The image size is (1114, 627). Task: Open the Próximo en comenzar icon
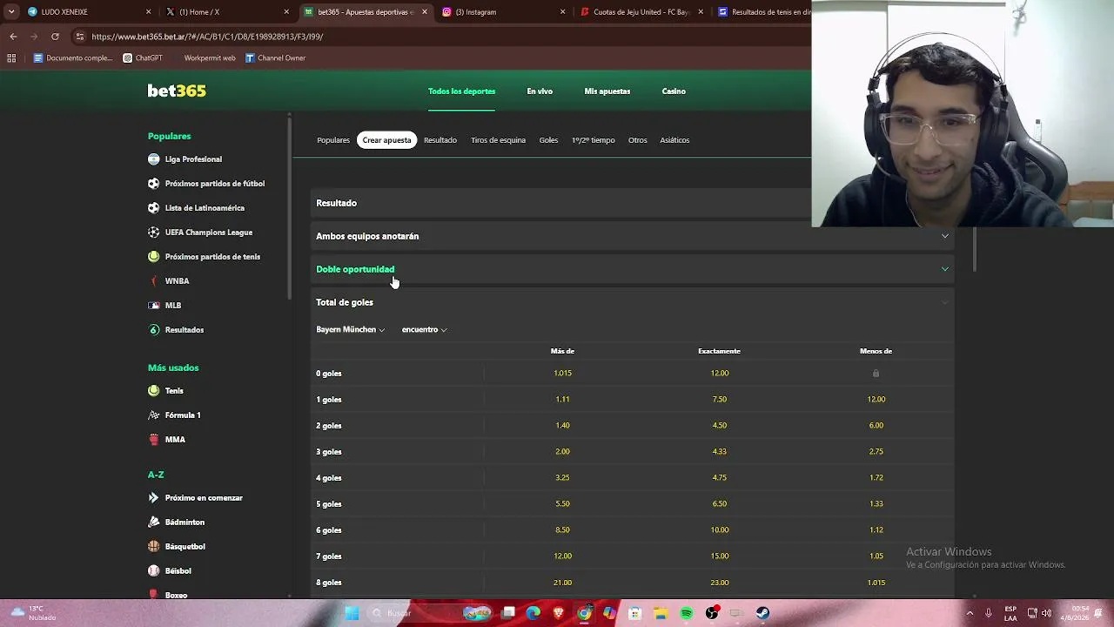coord(154,498)
